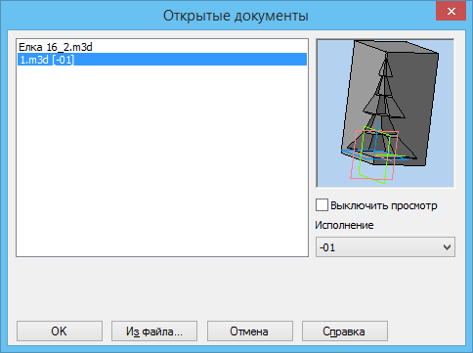Click the -01 value in the Исполнение field
Image resolution: width=473 pixels, height=353 pixels.
(x=327, y=247)
